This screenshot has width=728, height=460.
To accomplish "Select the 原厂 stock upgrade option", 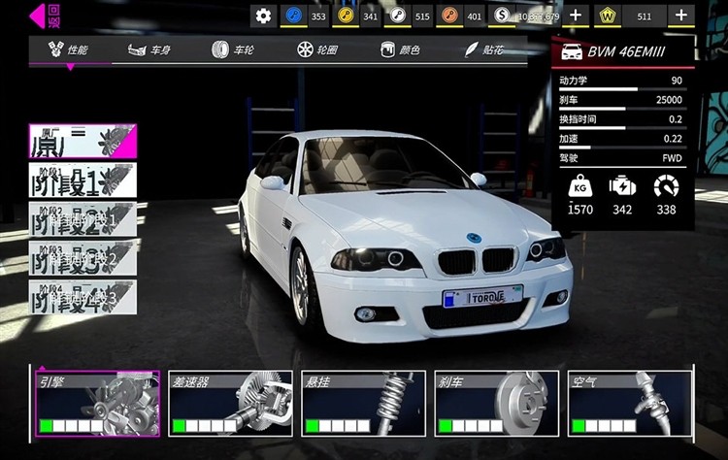I will [x=83, y=141].
